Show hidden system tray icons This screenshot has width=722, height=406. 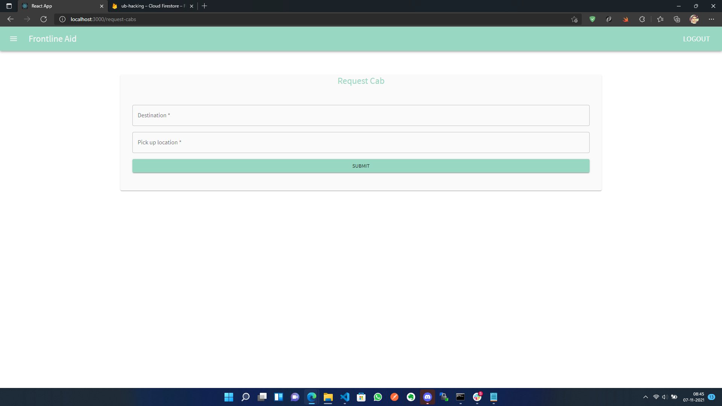(x=646, y=397)
